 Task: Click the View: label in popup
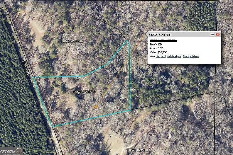[x=153, y=56]
